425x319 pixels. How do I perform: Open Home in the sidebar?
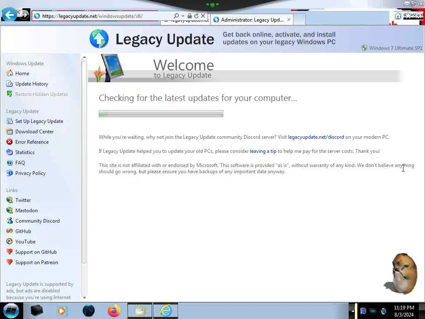click(22, 74)
